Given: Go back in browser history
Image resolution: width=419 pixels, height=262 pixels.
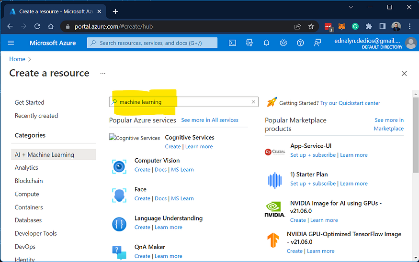Looking at the screenshot, I should [10, 26].
